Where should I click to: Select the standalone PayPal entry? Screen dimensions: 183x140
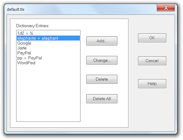click(x=48, y=53)
